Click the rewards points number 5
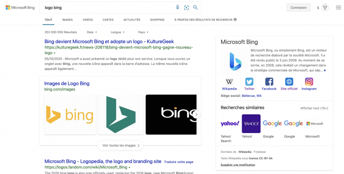Image resolution: width=344 pixels, height=174 pixels. [318, 8]
